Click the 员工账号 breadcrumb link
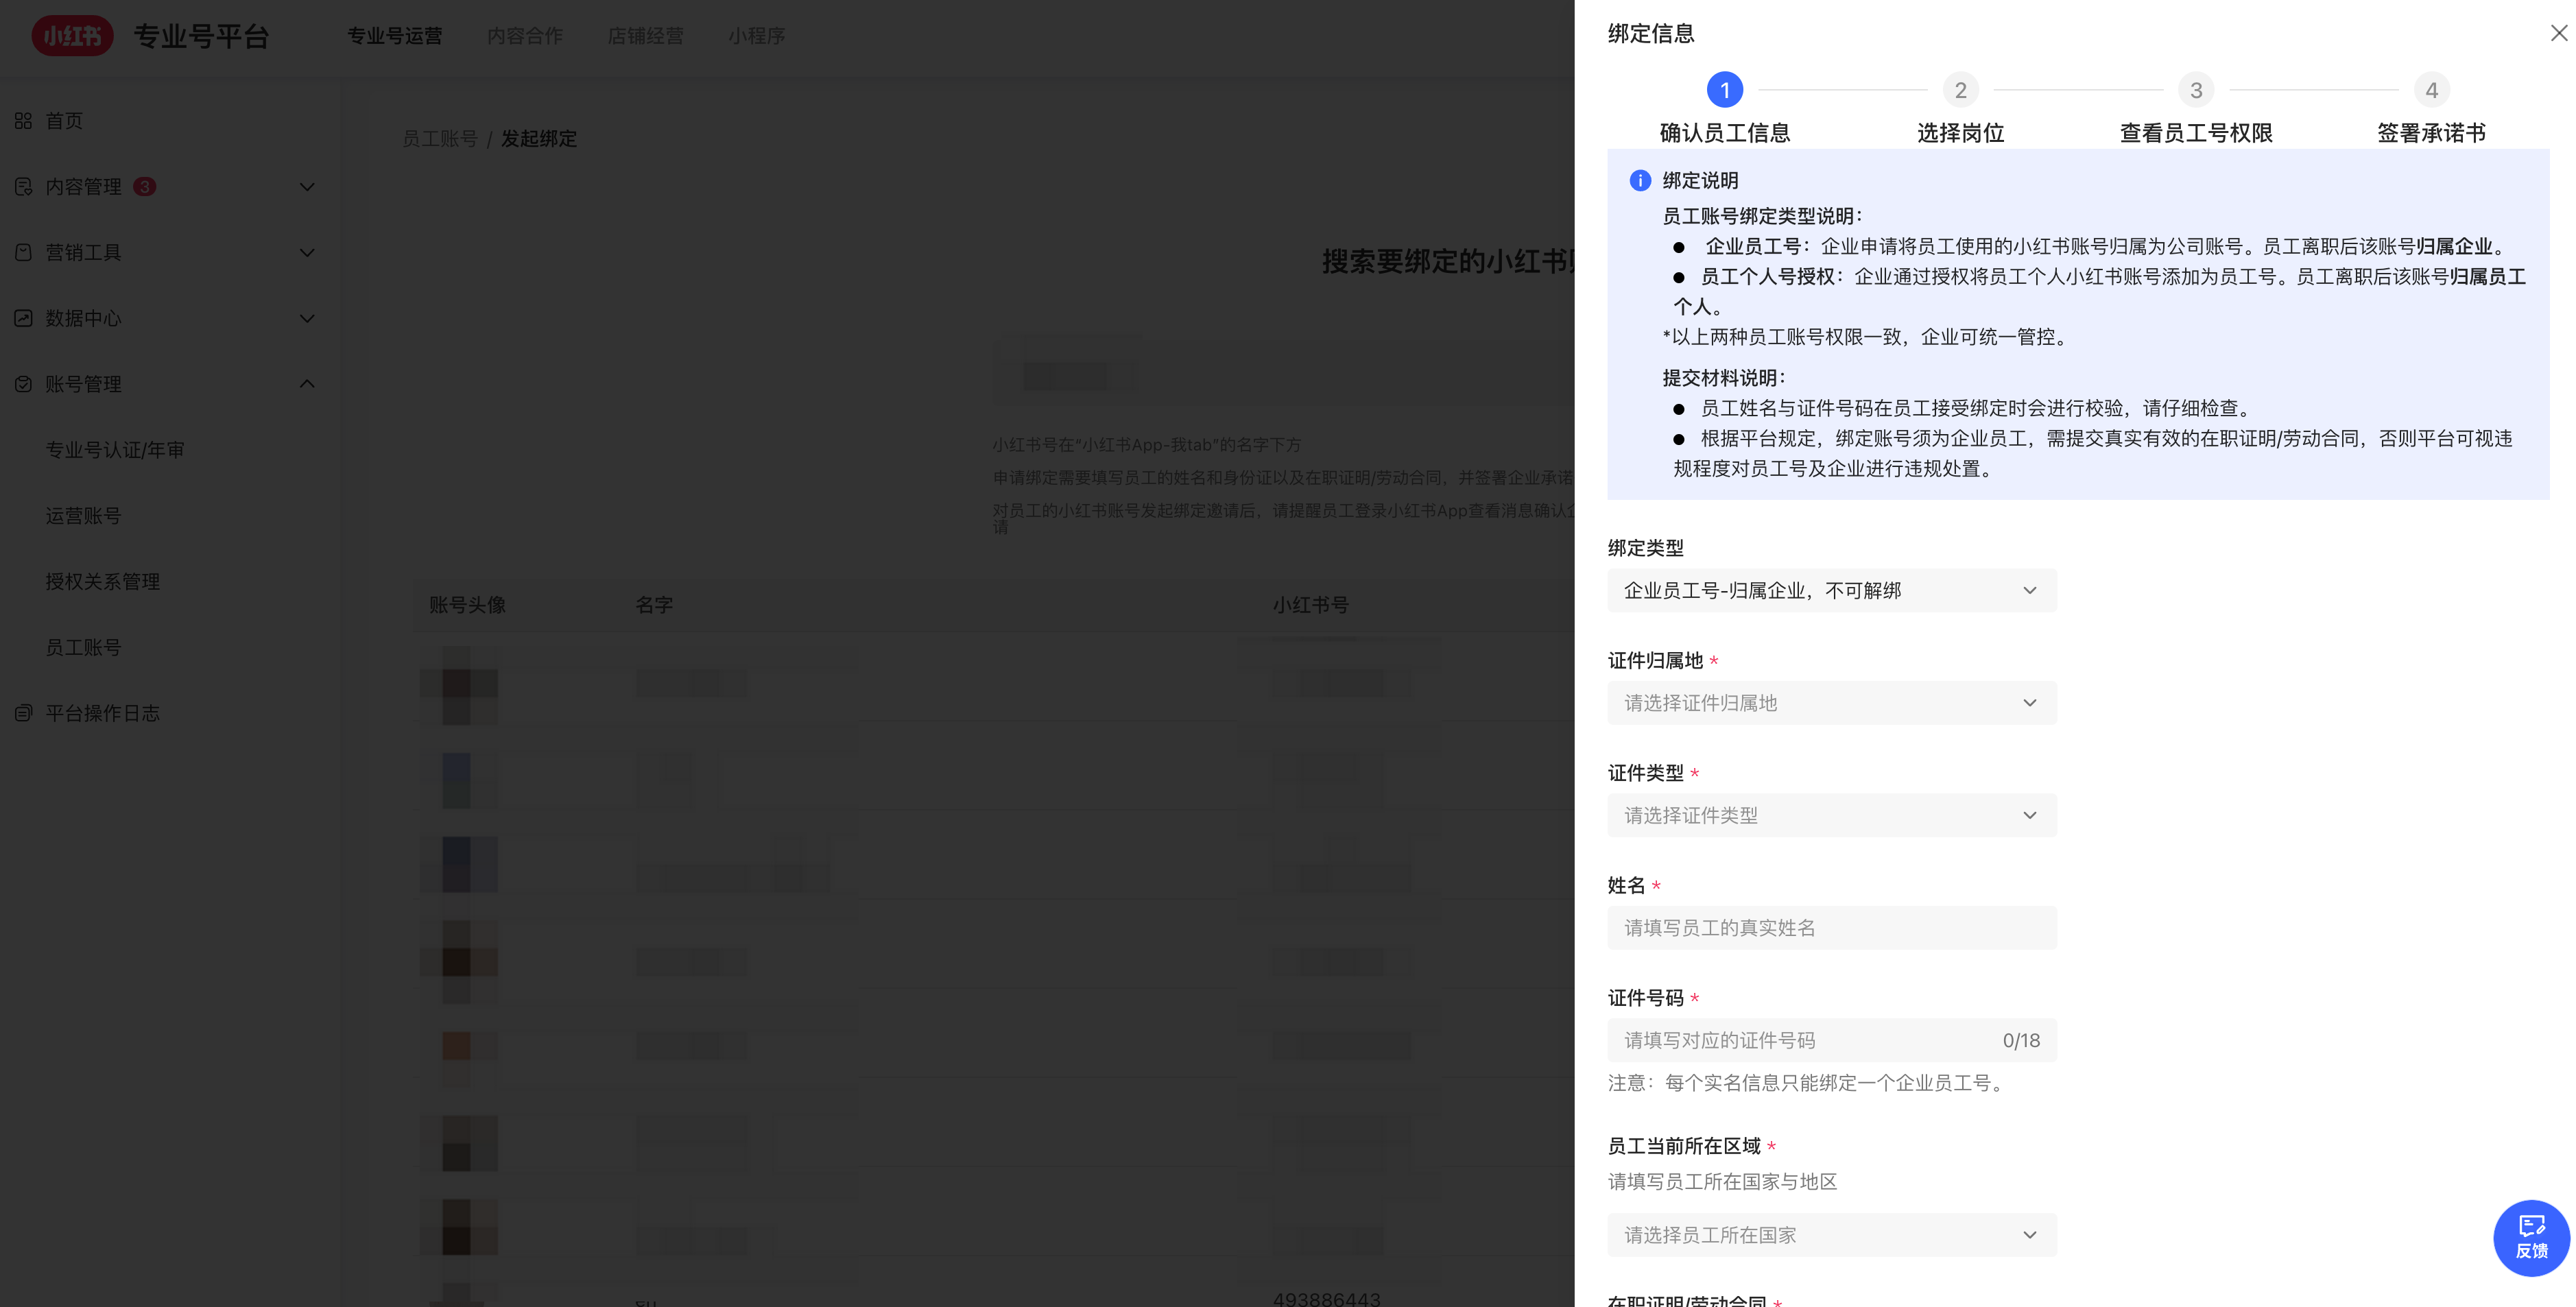Image resolution: width=2576 pixels, height=1307 pixels. click(439, 138)
